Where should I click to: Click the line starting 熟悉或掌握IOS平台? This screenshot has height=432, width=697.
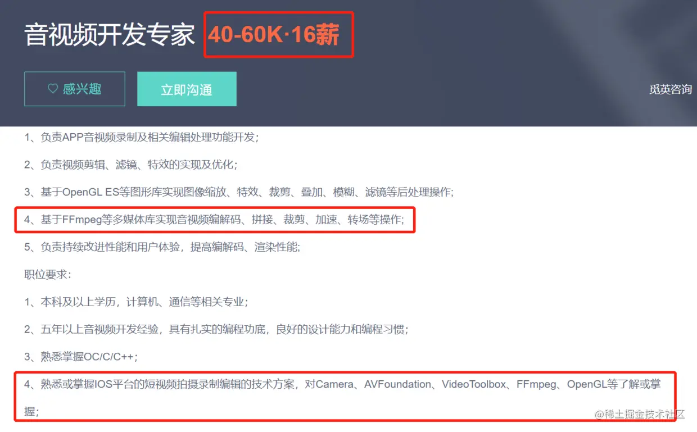342,398
